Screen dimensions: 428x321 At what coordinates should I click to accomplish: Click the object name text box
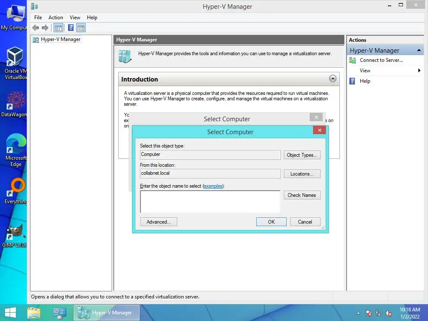[x=210, y=202]
